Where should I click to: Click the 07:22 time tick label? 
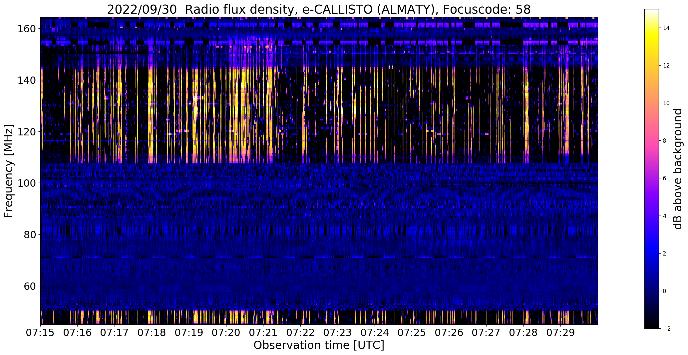tap(301, 333)
